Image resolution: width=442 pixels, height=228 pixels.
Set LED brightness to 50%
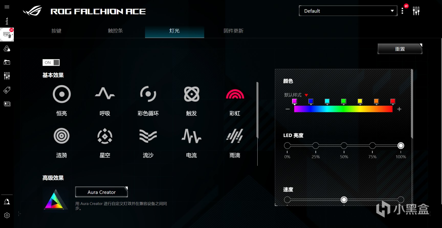pos(344,146)
